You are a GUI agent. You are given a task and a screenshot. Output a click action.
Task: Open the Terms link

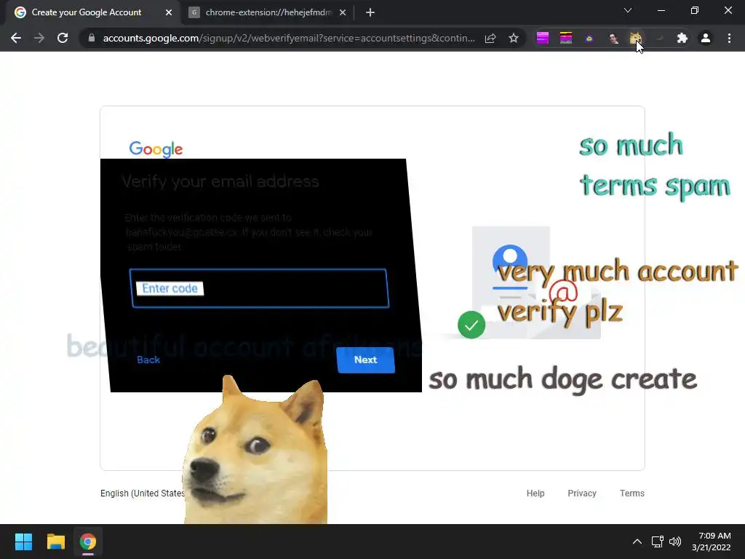[632, 493]
